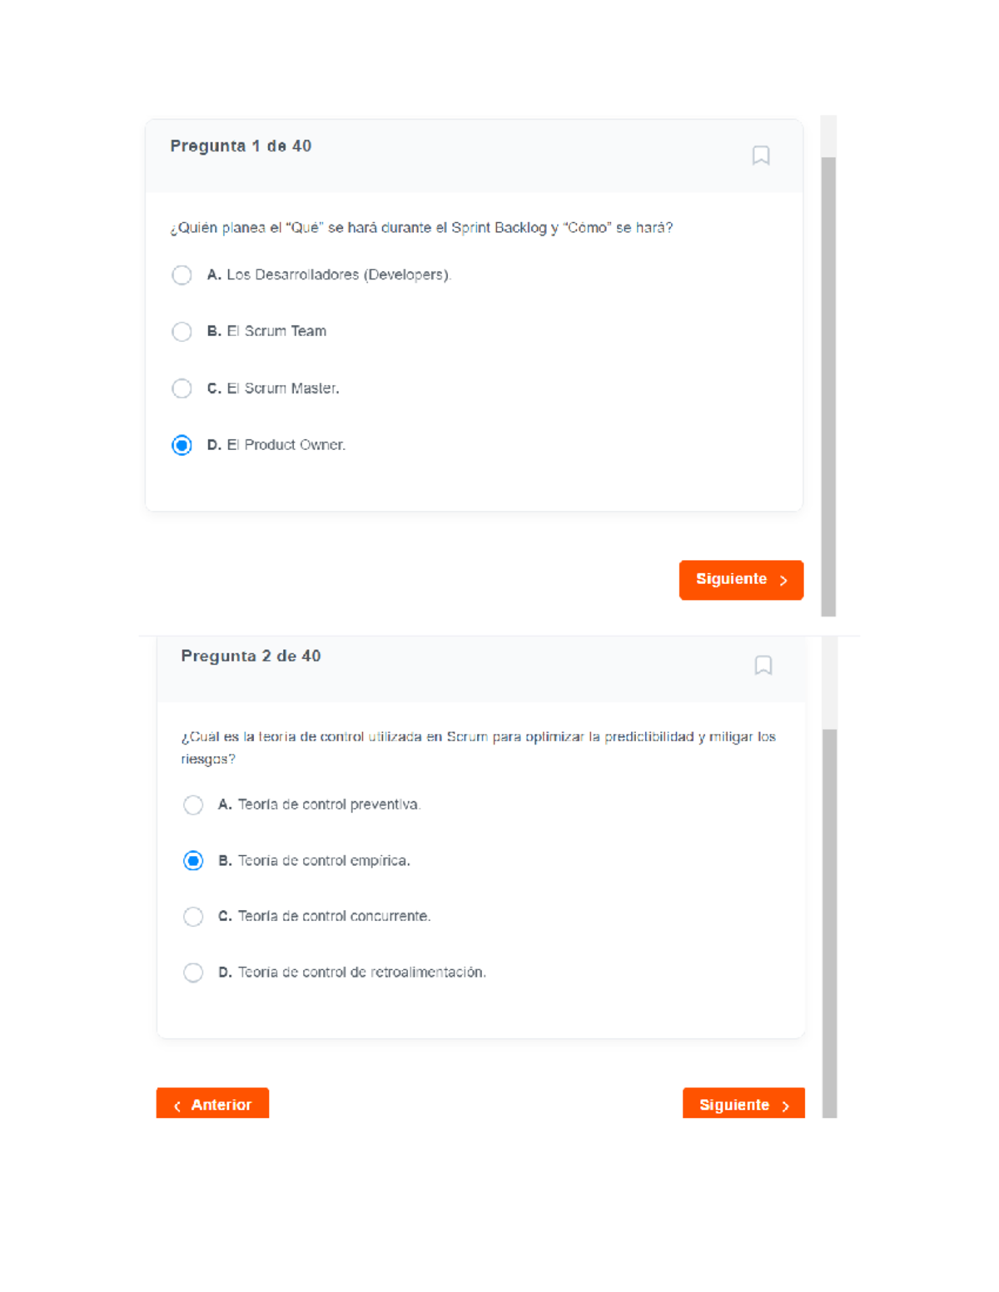Choose Teoría de control preventiva

point(193,805)
